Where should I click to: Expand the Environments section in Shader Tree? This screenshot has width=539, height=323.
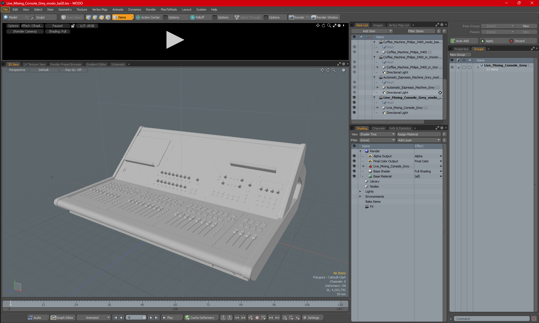click(360, 197)
